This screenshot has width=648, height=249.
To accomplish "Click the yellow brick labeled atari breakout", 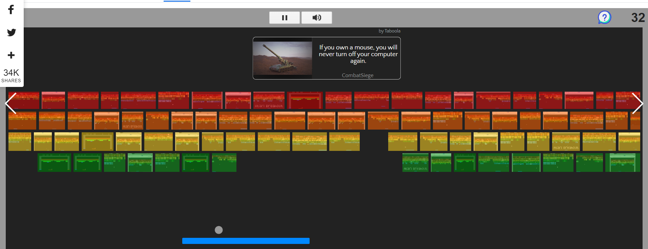I will tap(566, 141).
